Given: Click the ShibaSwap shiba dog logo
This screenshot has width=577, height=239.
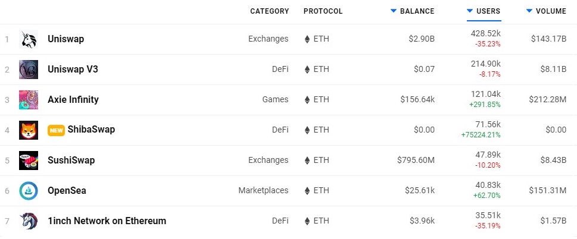Looking at the screenshot, I should (x=29, y=130).
